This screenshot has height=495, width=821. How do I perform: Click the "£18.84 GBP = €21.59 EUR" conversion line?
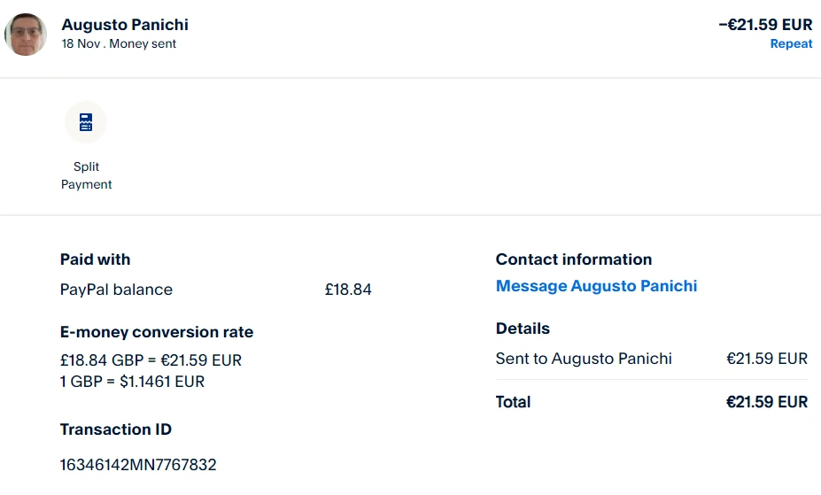pyautogui.click(x=151, y=360)
